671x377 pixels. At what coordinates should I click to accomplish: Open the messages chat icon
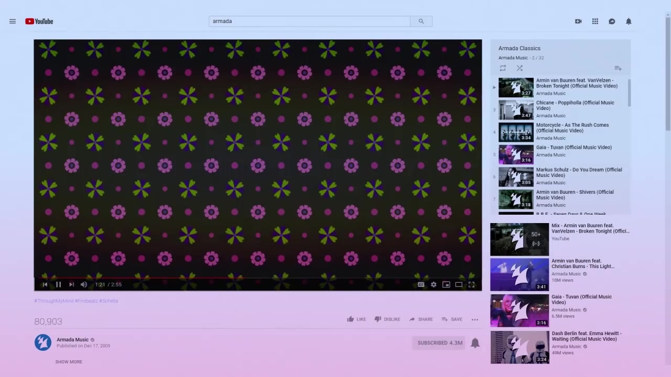click(612, 21)
